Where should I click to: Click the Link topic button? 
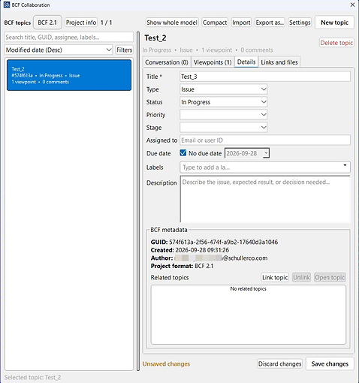pyautogui.click(x=275, y=277)
